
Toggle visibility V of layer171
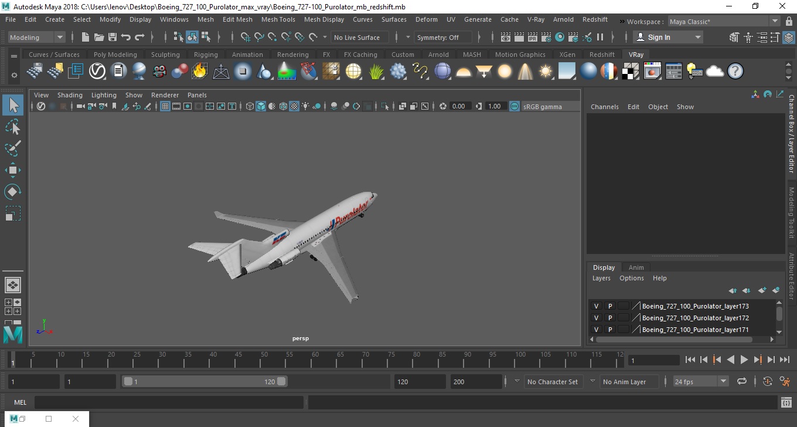(596, 330)
